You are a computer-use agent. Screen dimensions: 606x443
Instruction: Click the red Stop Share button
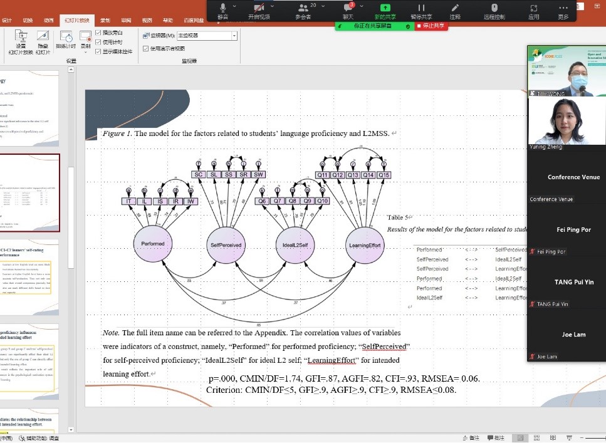coord(431,26)
